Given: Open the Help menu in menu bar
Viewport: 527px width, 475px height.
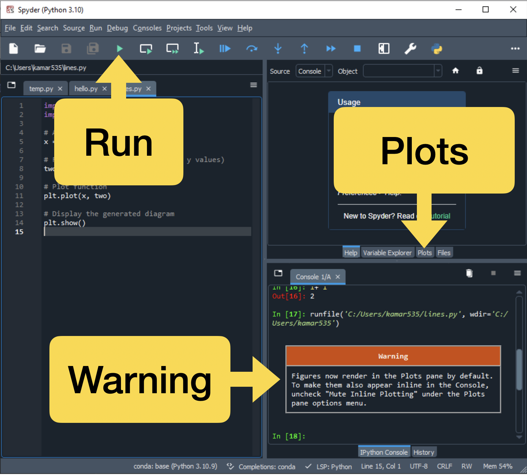Looking at the screenshot, I should tap(245, 28).
